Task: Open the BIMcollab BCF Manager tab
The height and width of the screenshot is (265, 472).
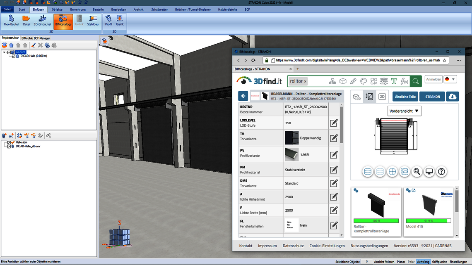Action: coord(36,38)
